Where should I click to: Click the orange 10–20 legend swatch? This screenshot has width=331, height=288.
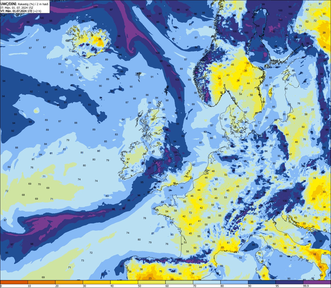(41, 282)
